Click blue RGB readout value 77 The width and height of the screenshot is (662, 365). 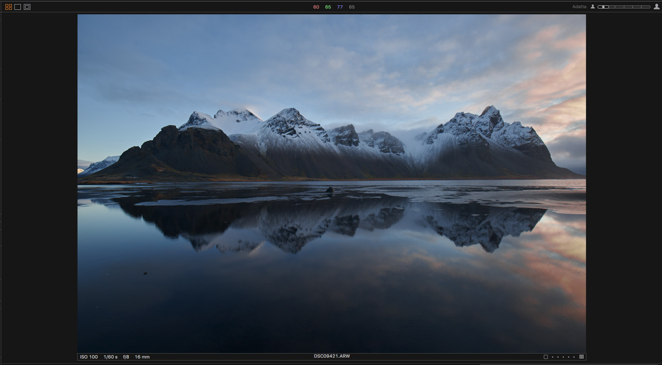coord(340,7)
